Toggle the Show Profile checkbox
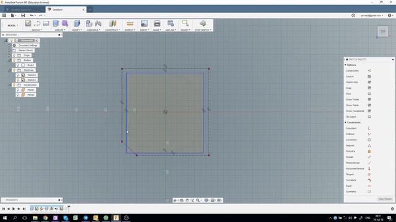 point(369,99)
